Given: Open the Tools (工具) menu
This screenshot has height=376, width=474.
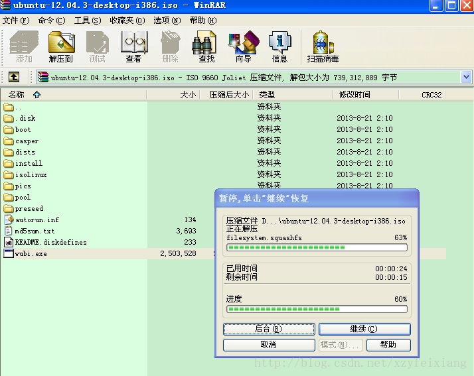Looking at the screenshot, I should (x=88, y=21).
